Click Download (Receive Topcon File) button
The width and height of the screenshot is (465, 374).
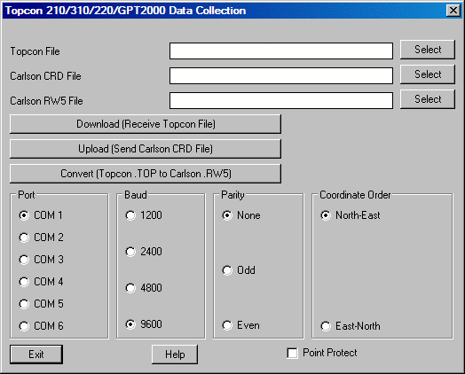[x=146, y=124]
